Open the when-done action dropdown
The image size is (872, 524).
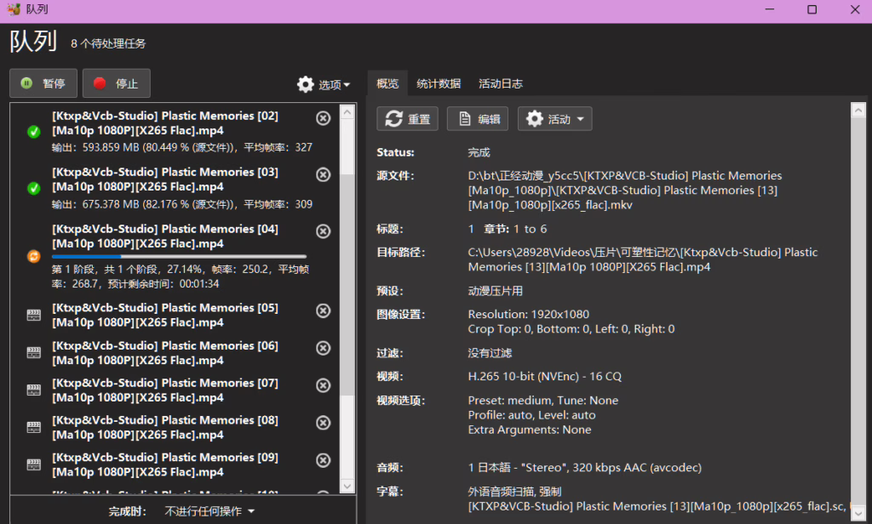click(x=209, y=511)
